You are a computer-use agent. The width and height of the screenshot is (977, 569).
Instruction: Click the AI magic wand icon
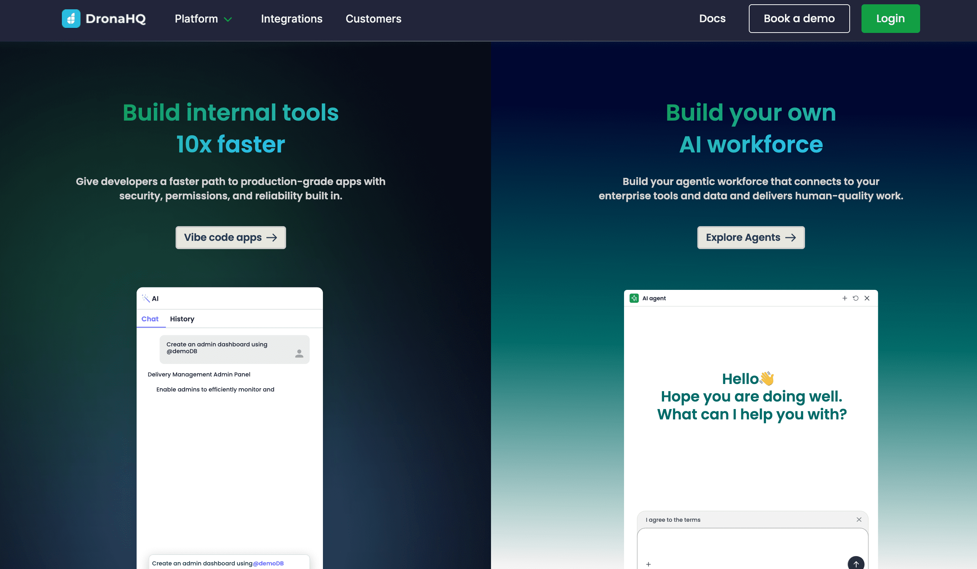[x=146, y=298]
